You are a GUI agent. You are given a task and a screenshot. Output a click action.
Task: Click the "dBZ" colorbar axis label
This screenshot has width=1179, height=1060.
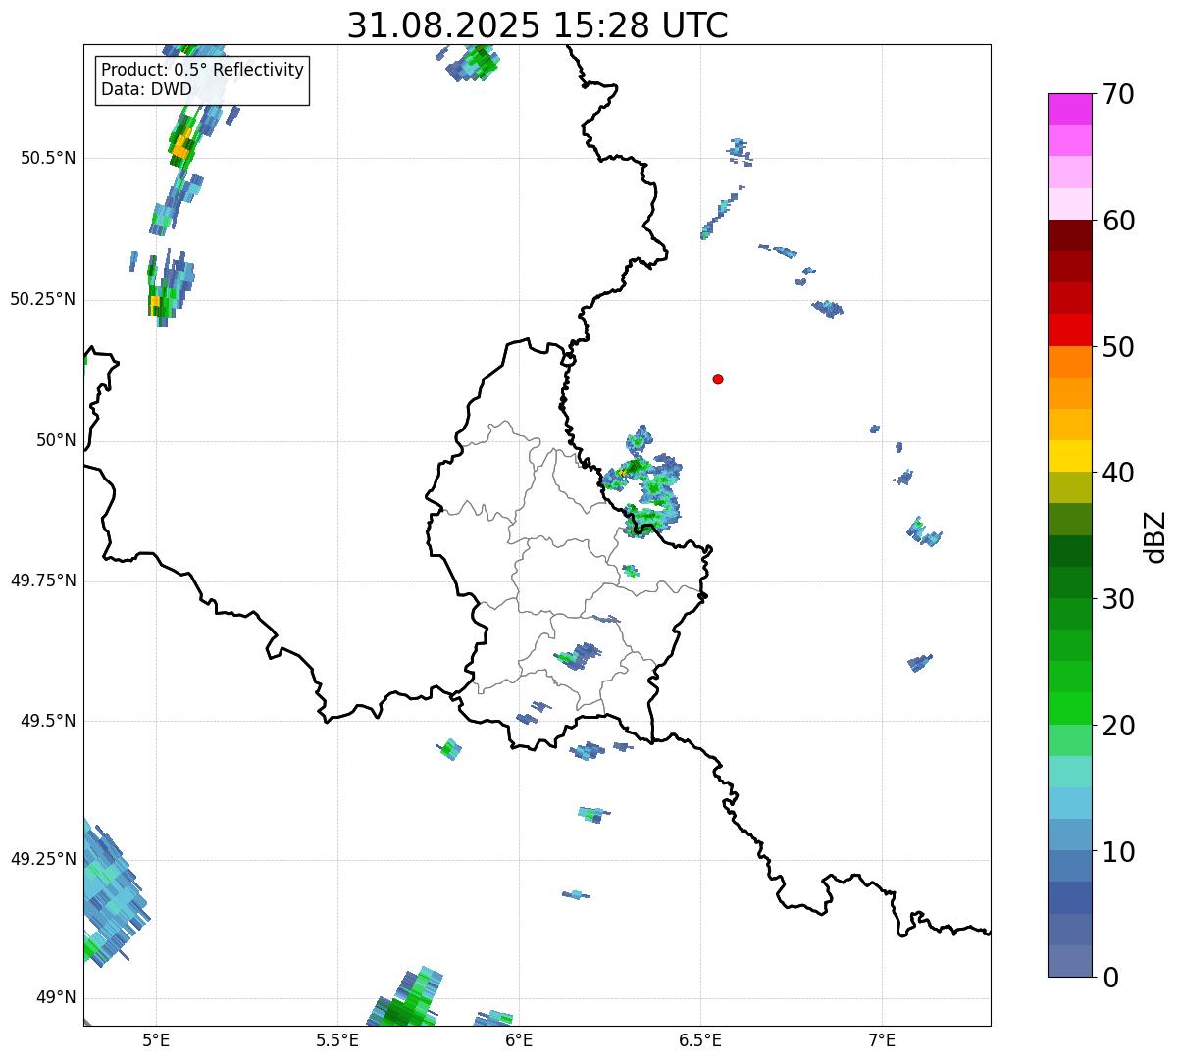[1155, 536]
